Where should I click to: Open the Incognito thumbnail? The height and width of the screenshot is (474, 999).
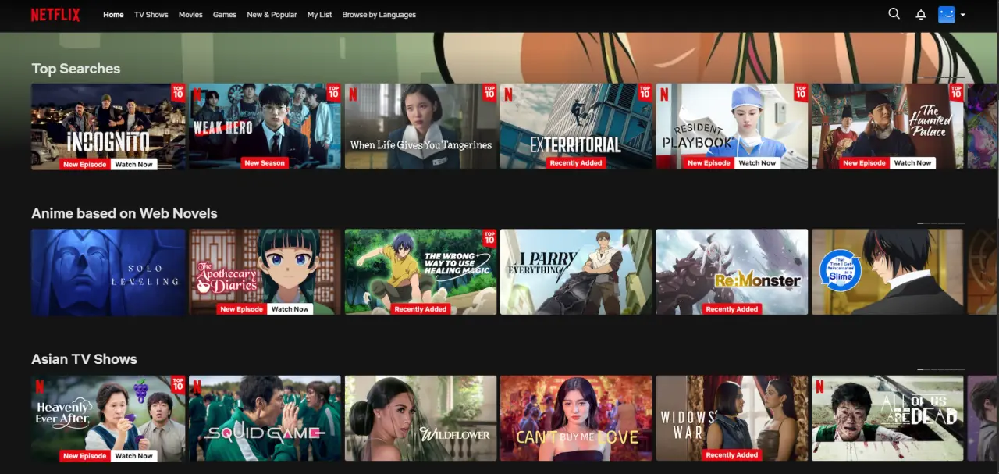(x=108, y=127)
